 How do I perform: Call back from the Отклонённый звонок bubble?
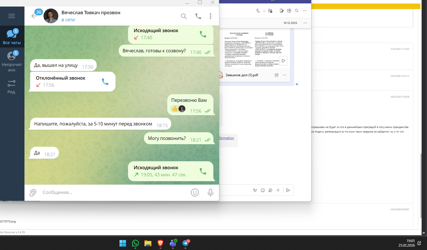tap(105, 82)
